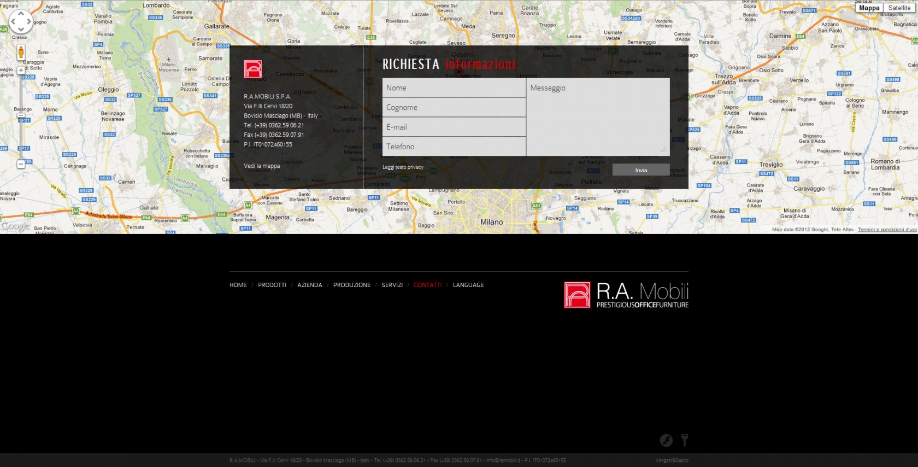Focus the Telefono input field
The width and height of the screenshot is (918, 467).
tap(454, 147)
